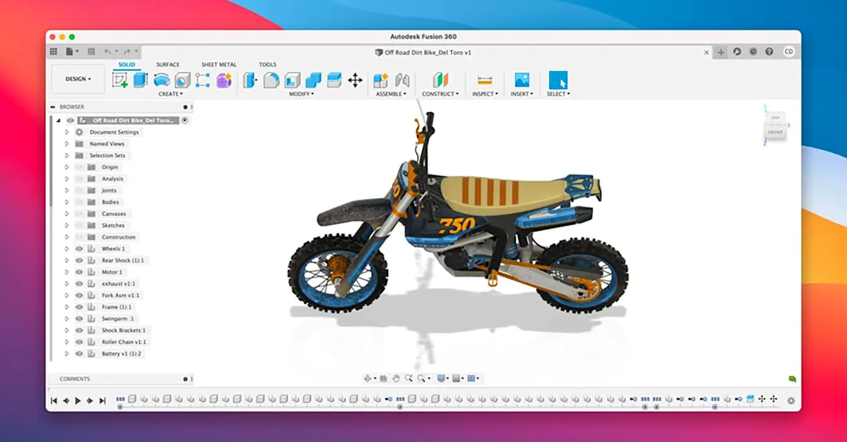Click the blue Select cursor tool
The height and width of the screenshot is (442, 847).
point(558,80)
